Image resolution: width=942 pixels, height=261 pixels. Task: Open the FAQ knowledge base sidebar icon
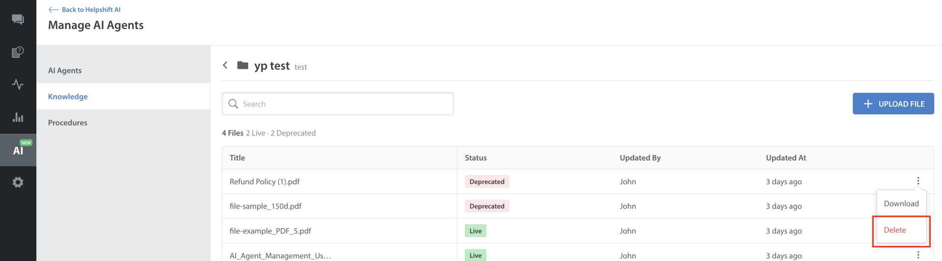[x=18, y=52]
